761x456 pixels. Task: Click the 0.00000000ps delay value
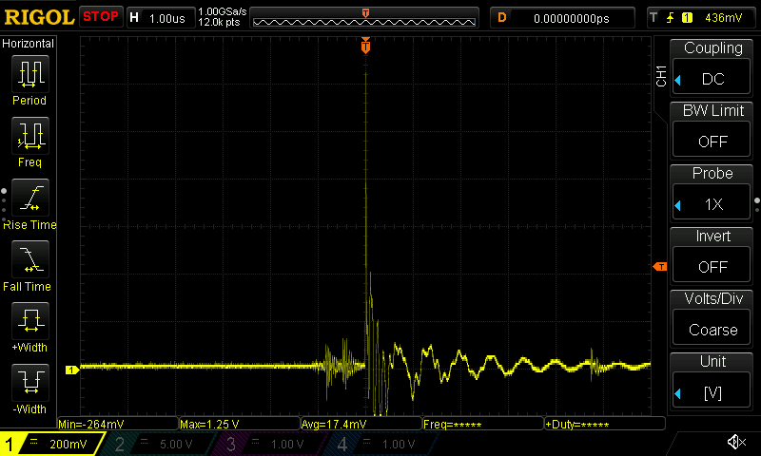(x=572, y=18)
